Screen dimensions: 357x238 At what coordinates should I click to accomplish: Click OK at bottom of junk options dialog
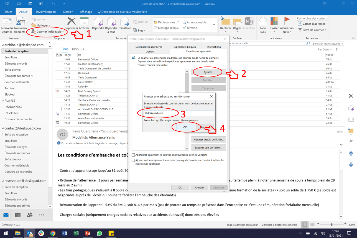coord(180,188)
